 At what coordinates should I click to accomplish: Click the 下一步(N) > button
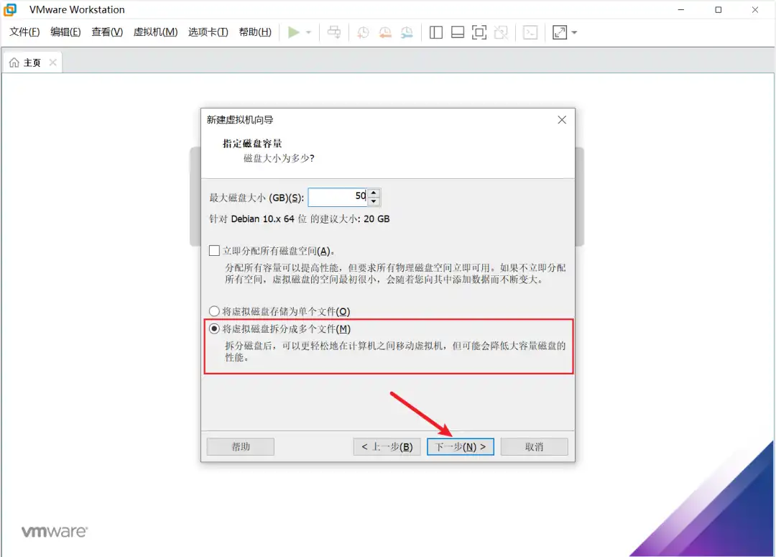[460, 446]
